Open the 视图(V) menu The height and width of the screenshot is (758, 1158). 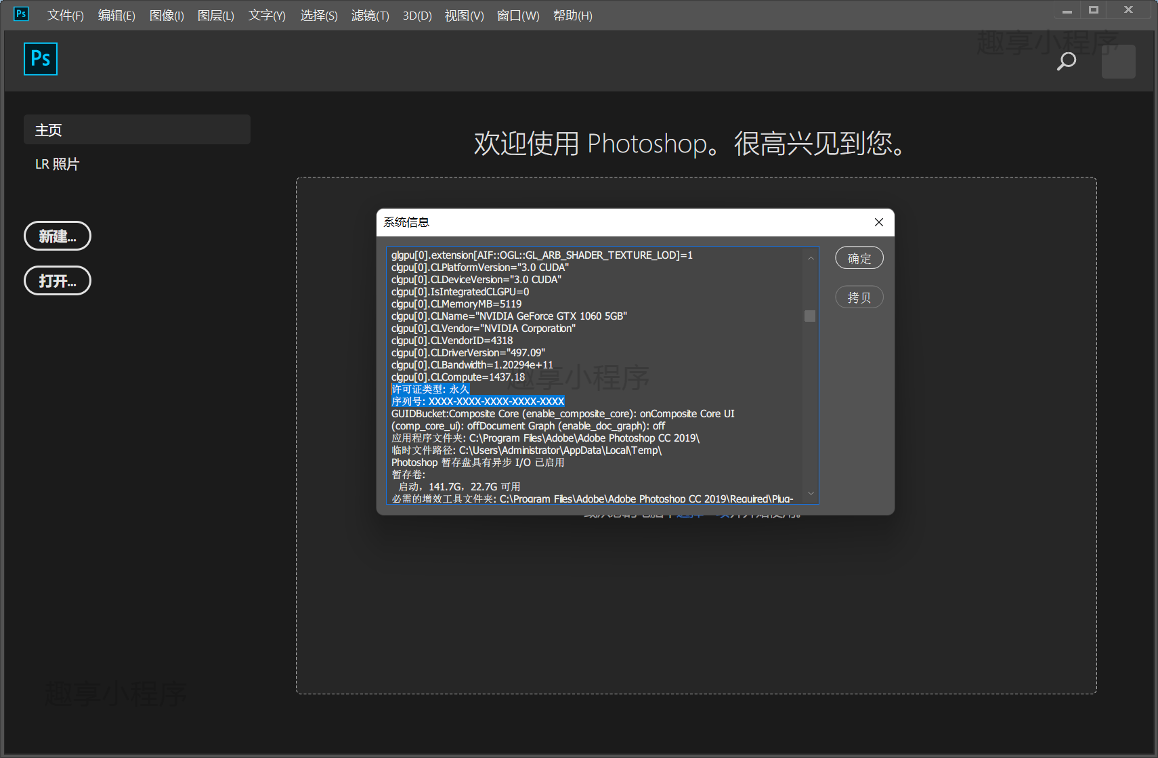pyautogui.click(x=465, y=16)
